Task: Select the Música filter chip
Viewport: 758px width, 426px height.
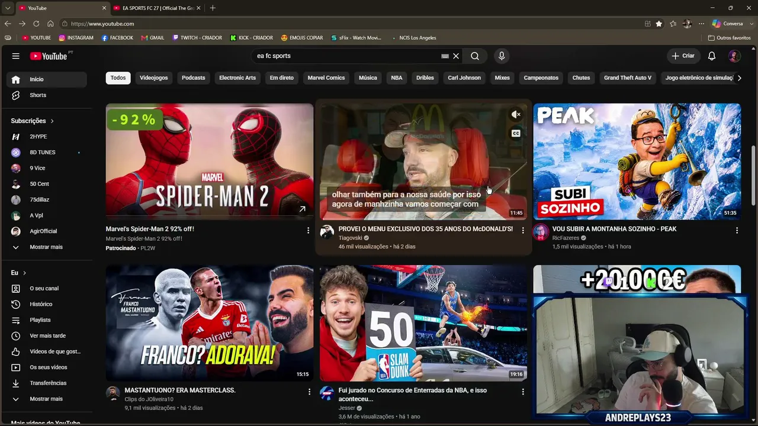Action: 368,78
